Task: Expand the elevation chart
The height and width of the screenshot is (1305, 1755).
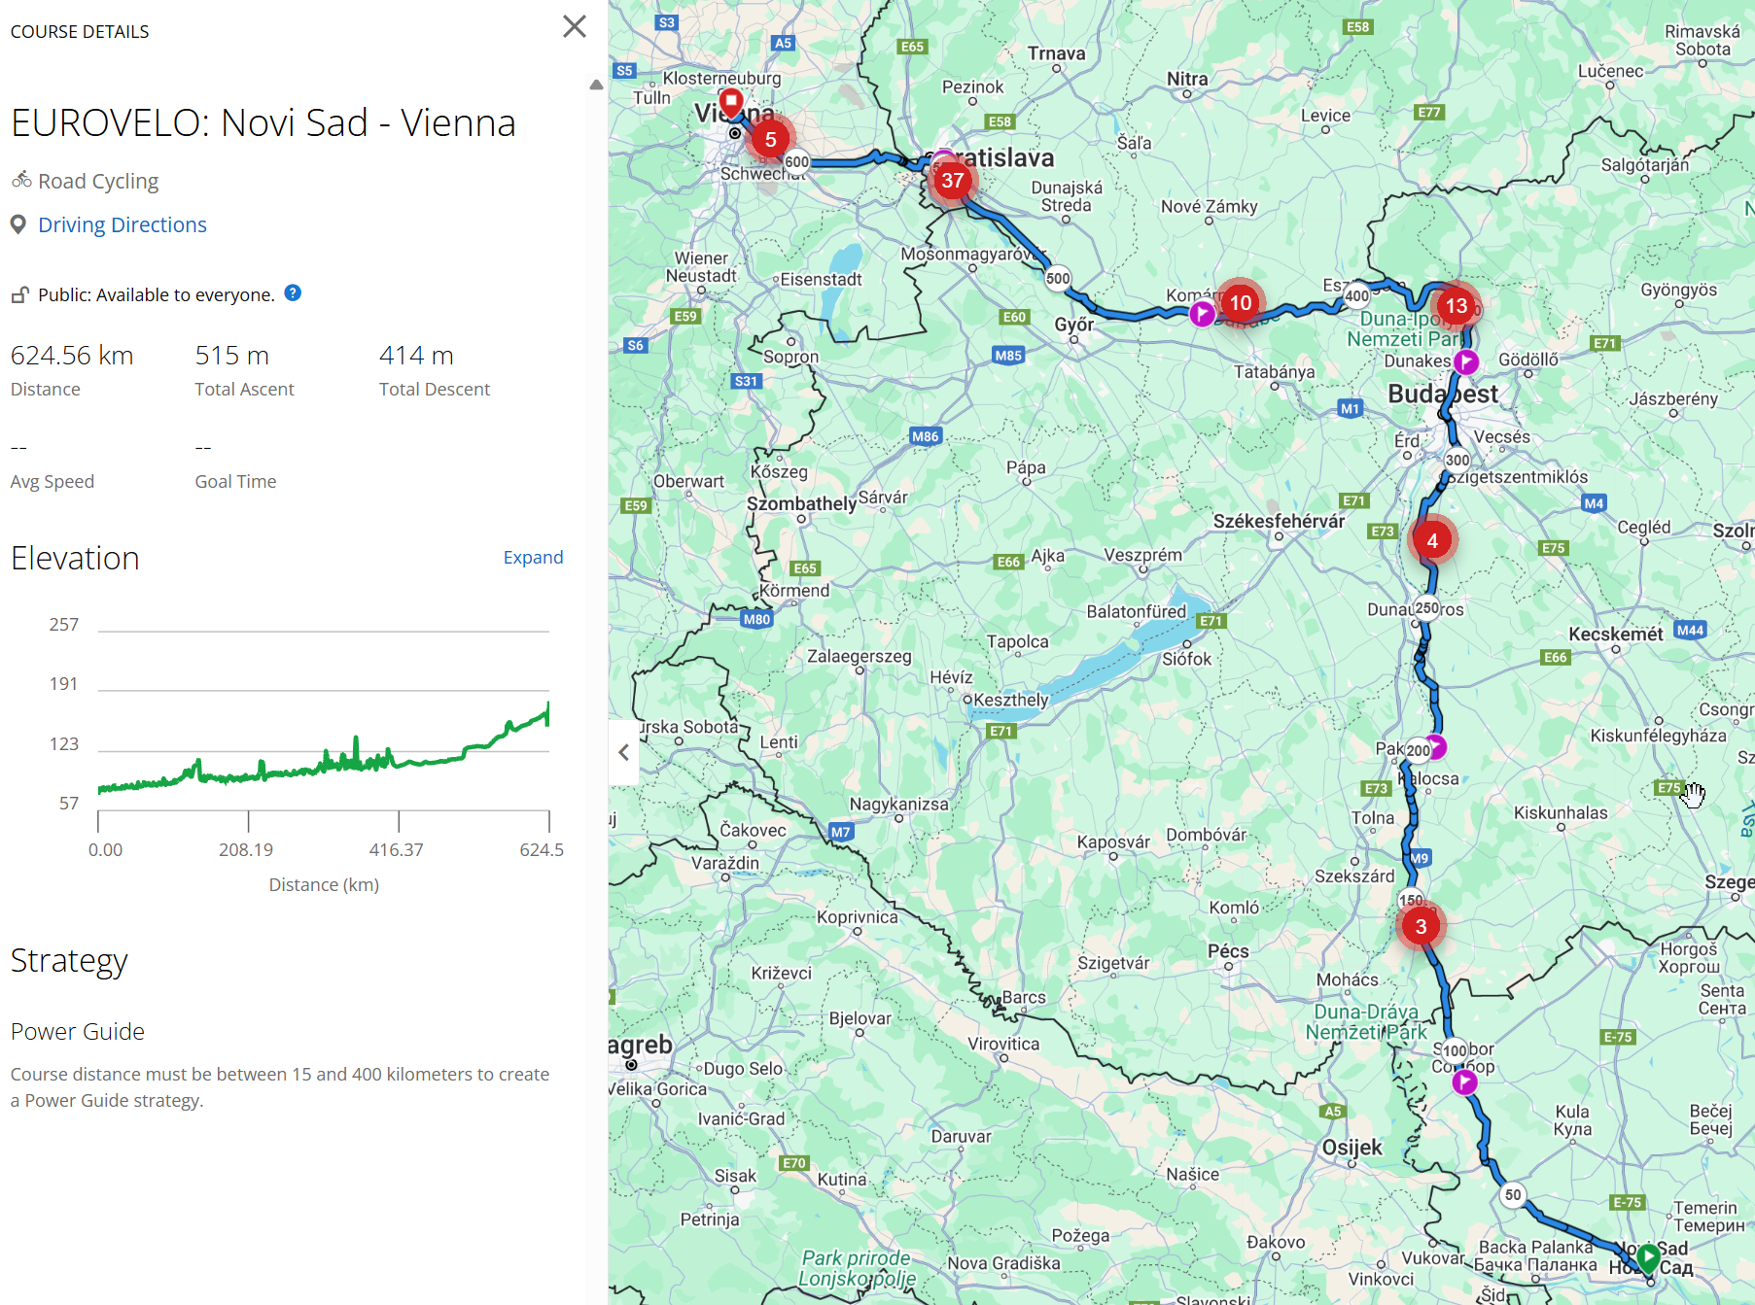Action: [x=533, y=557]
